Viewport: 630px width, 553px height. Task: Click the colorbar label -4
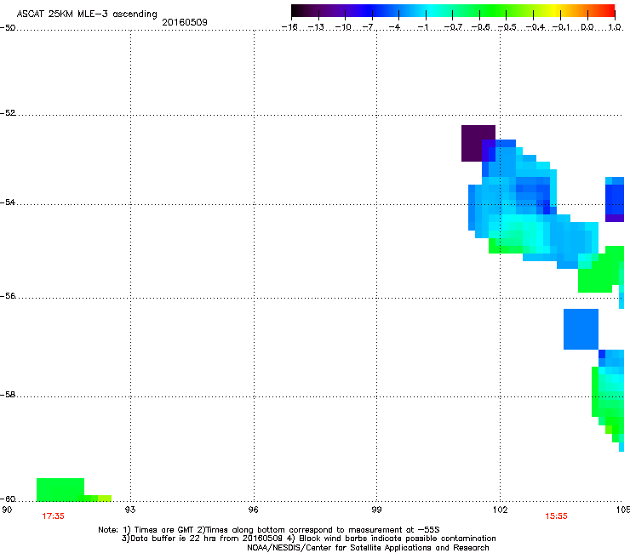click(x=394, y=27)
